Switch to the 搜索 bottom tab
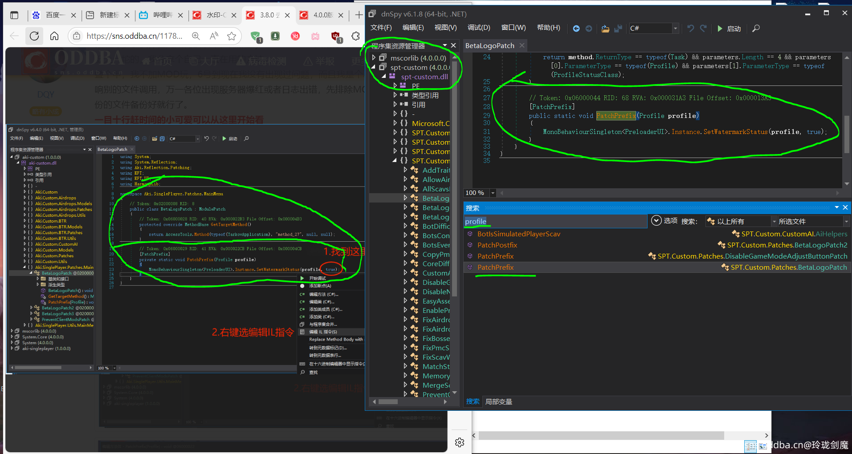Viewport: 852px width, 454px height. point(473,402)
